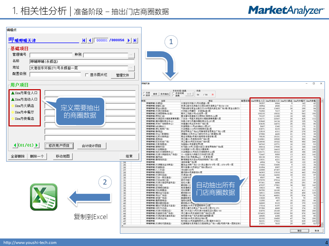Click the record number field showing 000001

101,40
